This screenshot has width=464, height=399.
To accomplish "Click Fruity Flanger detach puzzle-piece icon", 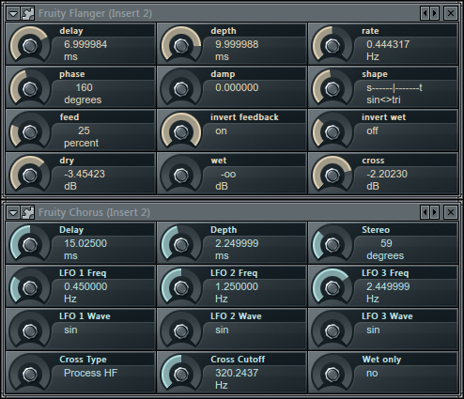I will click(28, 13).
